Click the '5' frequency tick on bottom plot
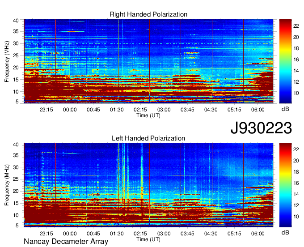 tap(17, 226)
